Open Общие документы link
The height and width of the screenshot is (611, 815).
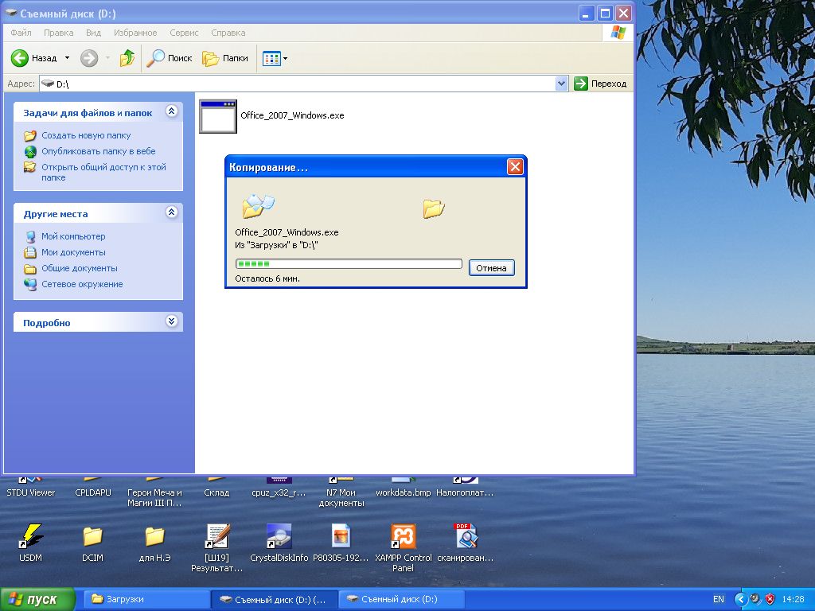79,268
